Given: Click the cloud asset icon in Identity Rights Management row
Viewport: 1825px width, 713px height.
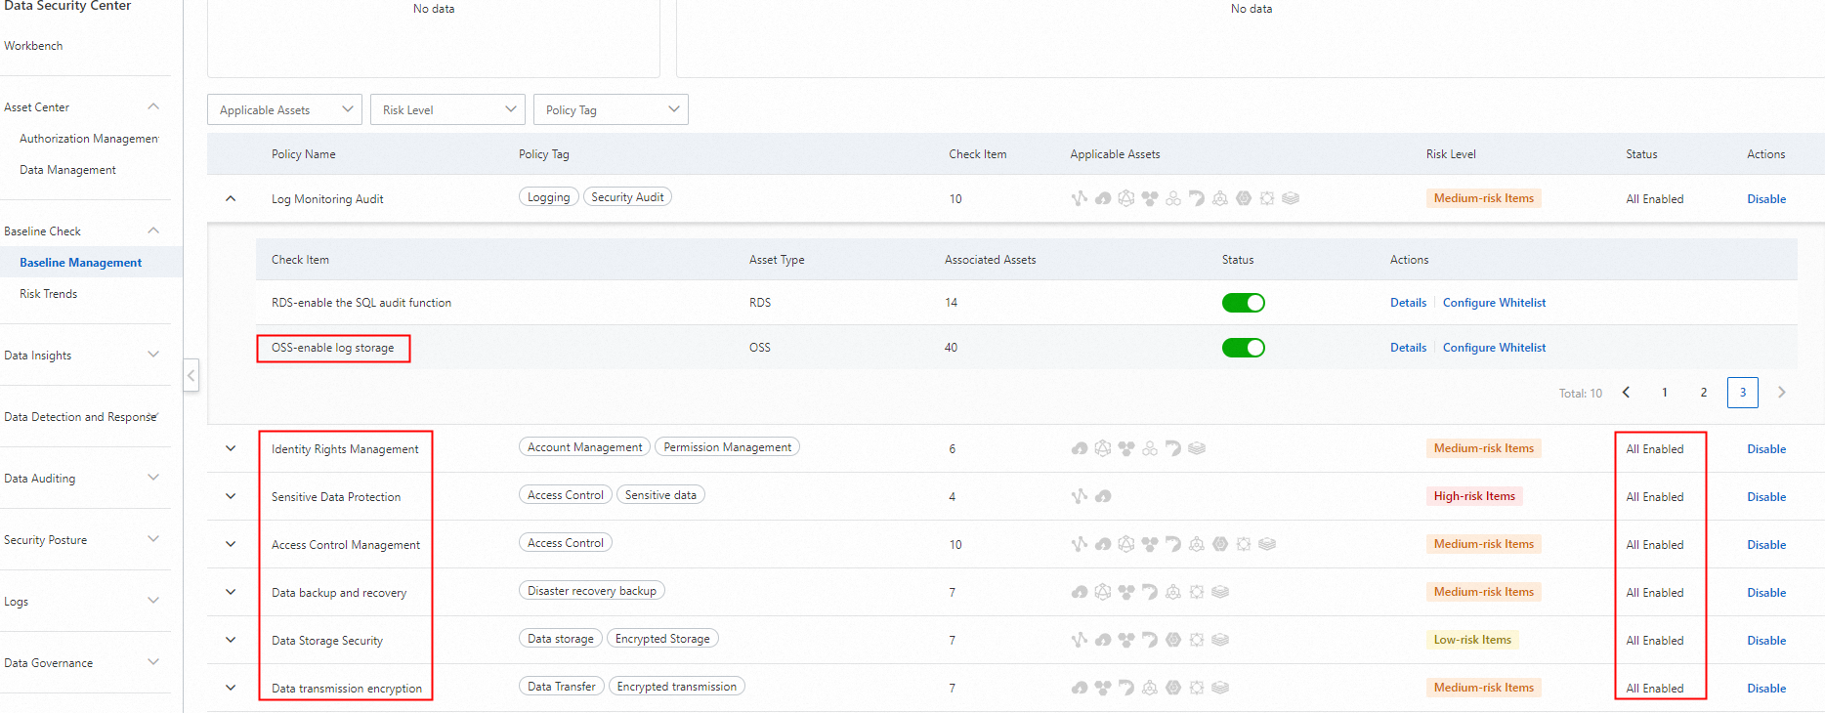Looking at the screenshot, I should pyautogui.click(x=1080, y=448).
